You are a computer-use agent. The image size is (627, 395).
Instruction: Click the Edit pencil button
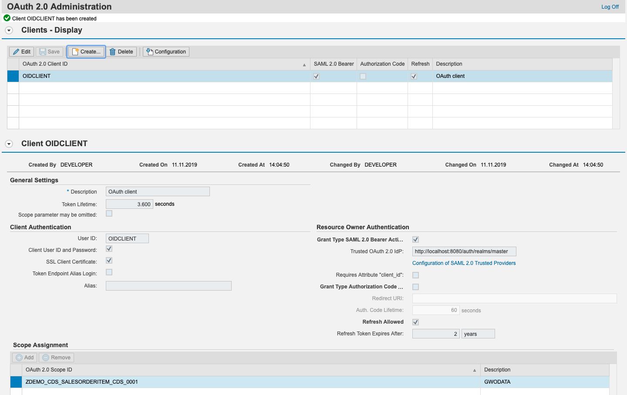[22, 52]
